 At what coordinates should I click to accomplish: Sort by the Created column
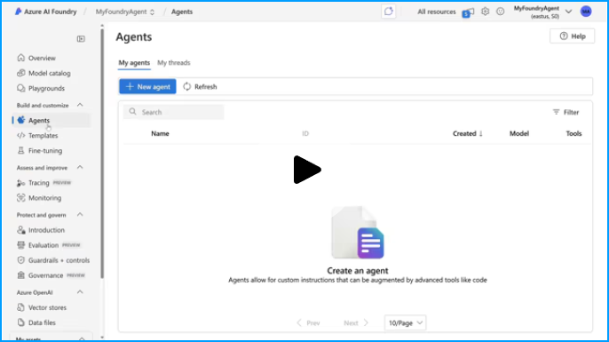[467, 133]
